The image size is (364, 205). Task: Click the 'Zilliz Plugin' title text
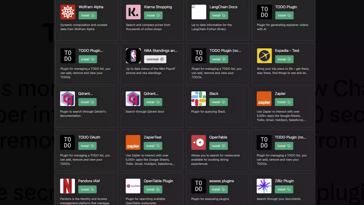click(284, 181)
